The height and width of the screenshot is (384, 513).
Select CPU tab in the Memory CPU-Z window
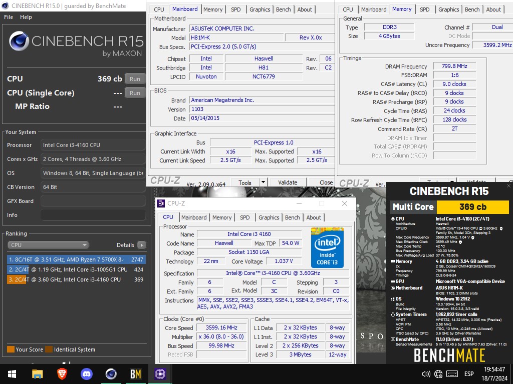[348, 9]
